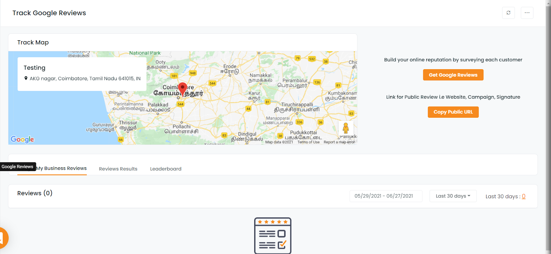Image resolution: width=551 pixels, height=254 pixels.
Task: Click the Last 30 days count link 0
Action: (x=523, y=196)
